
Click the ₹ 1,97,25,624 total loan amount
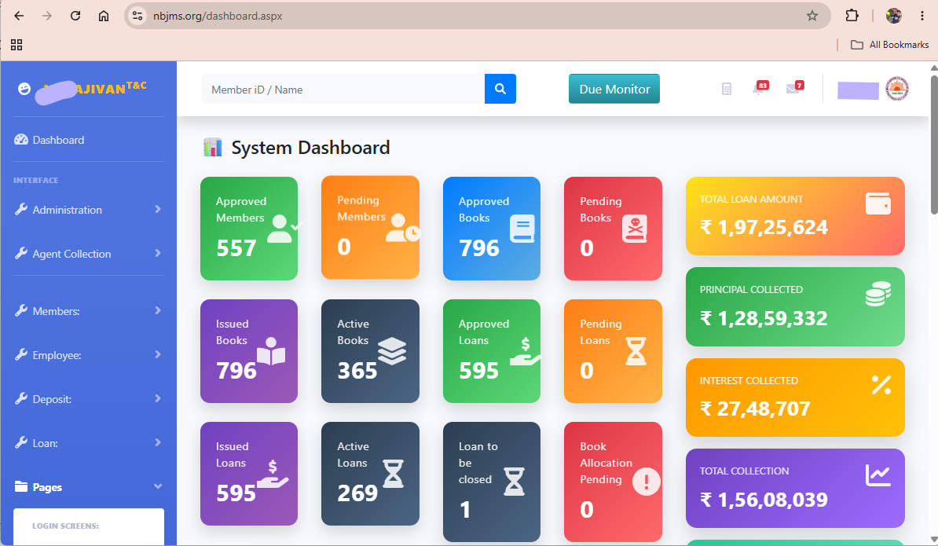pyautogui.click(x=764, y=227)
